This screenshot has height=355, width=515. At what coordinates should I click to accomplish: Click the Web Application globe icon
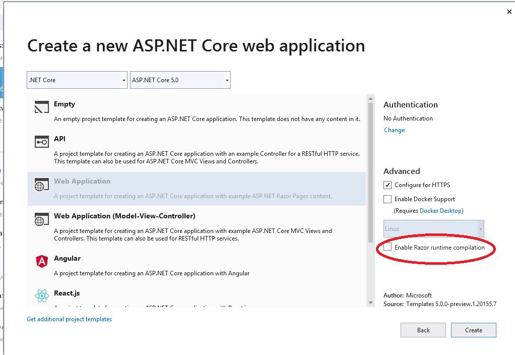tap(42, 185)
